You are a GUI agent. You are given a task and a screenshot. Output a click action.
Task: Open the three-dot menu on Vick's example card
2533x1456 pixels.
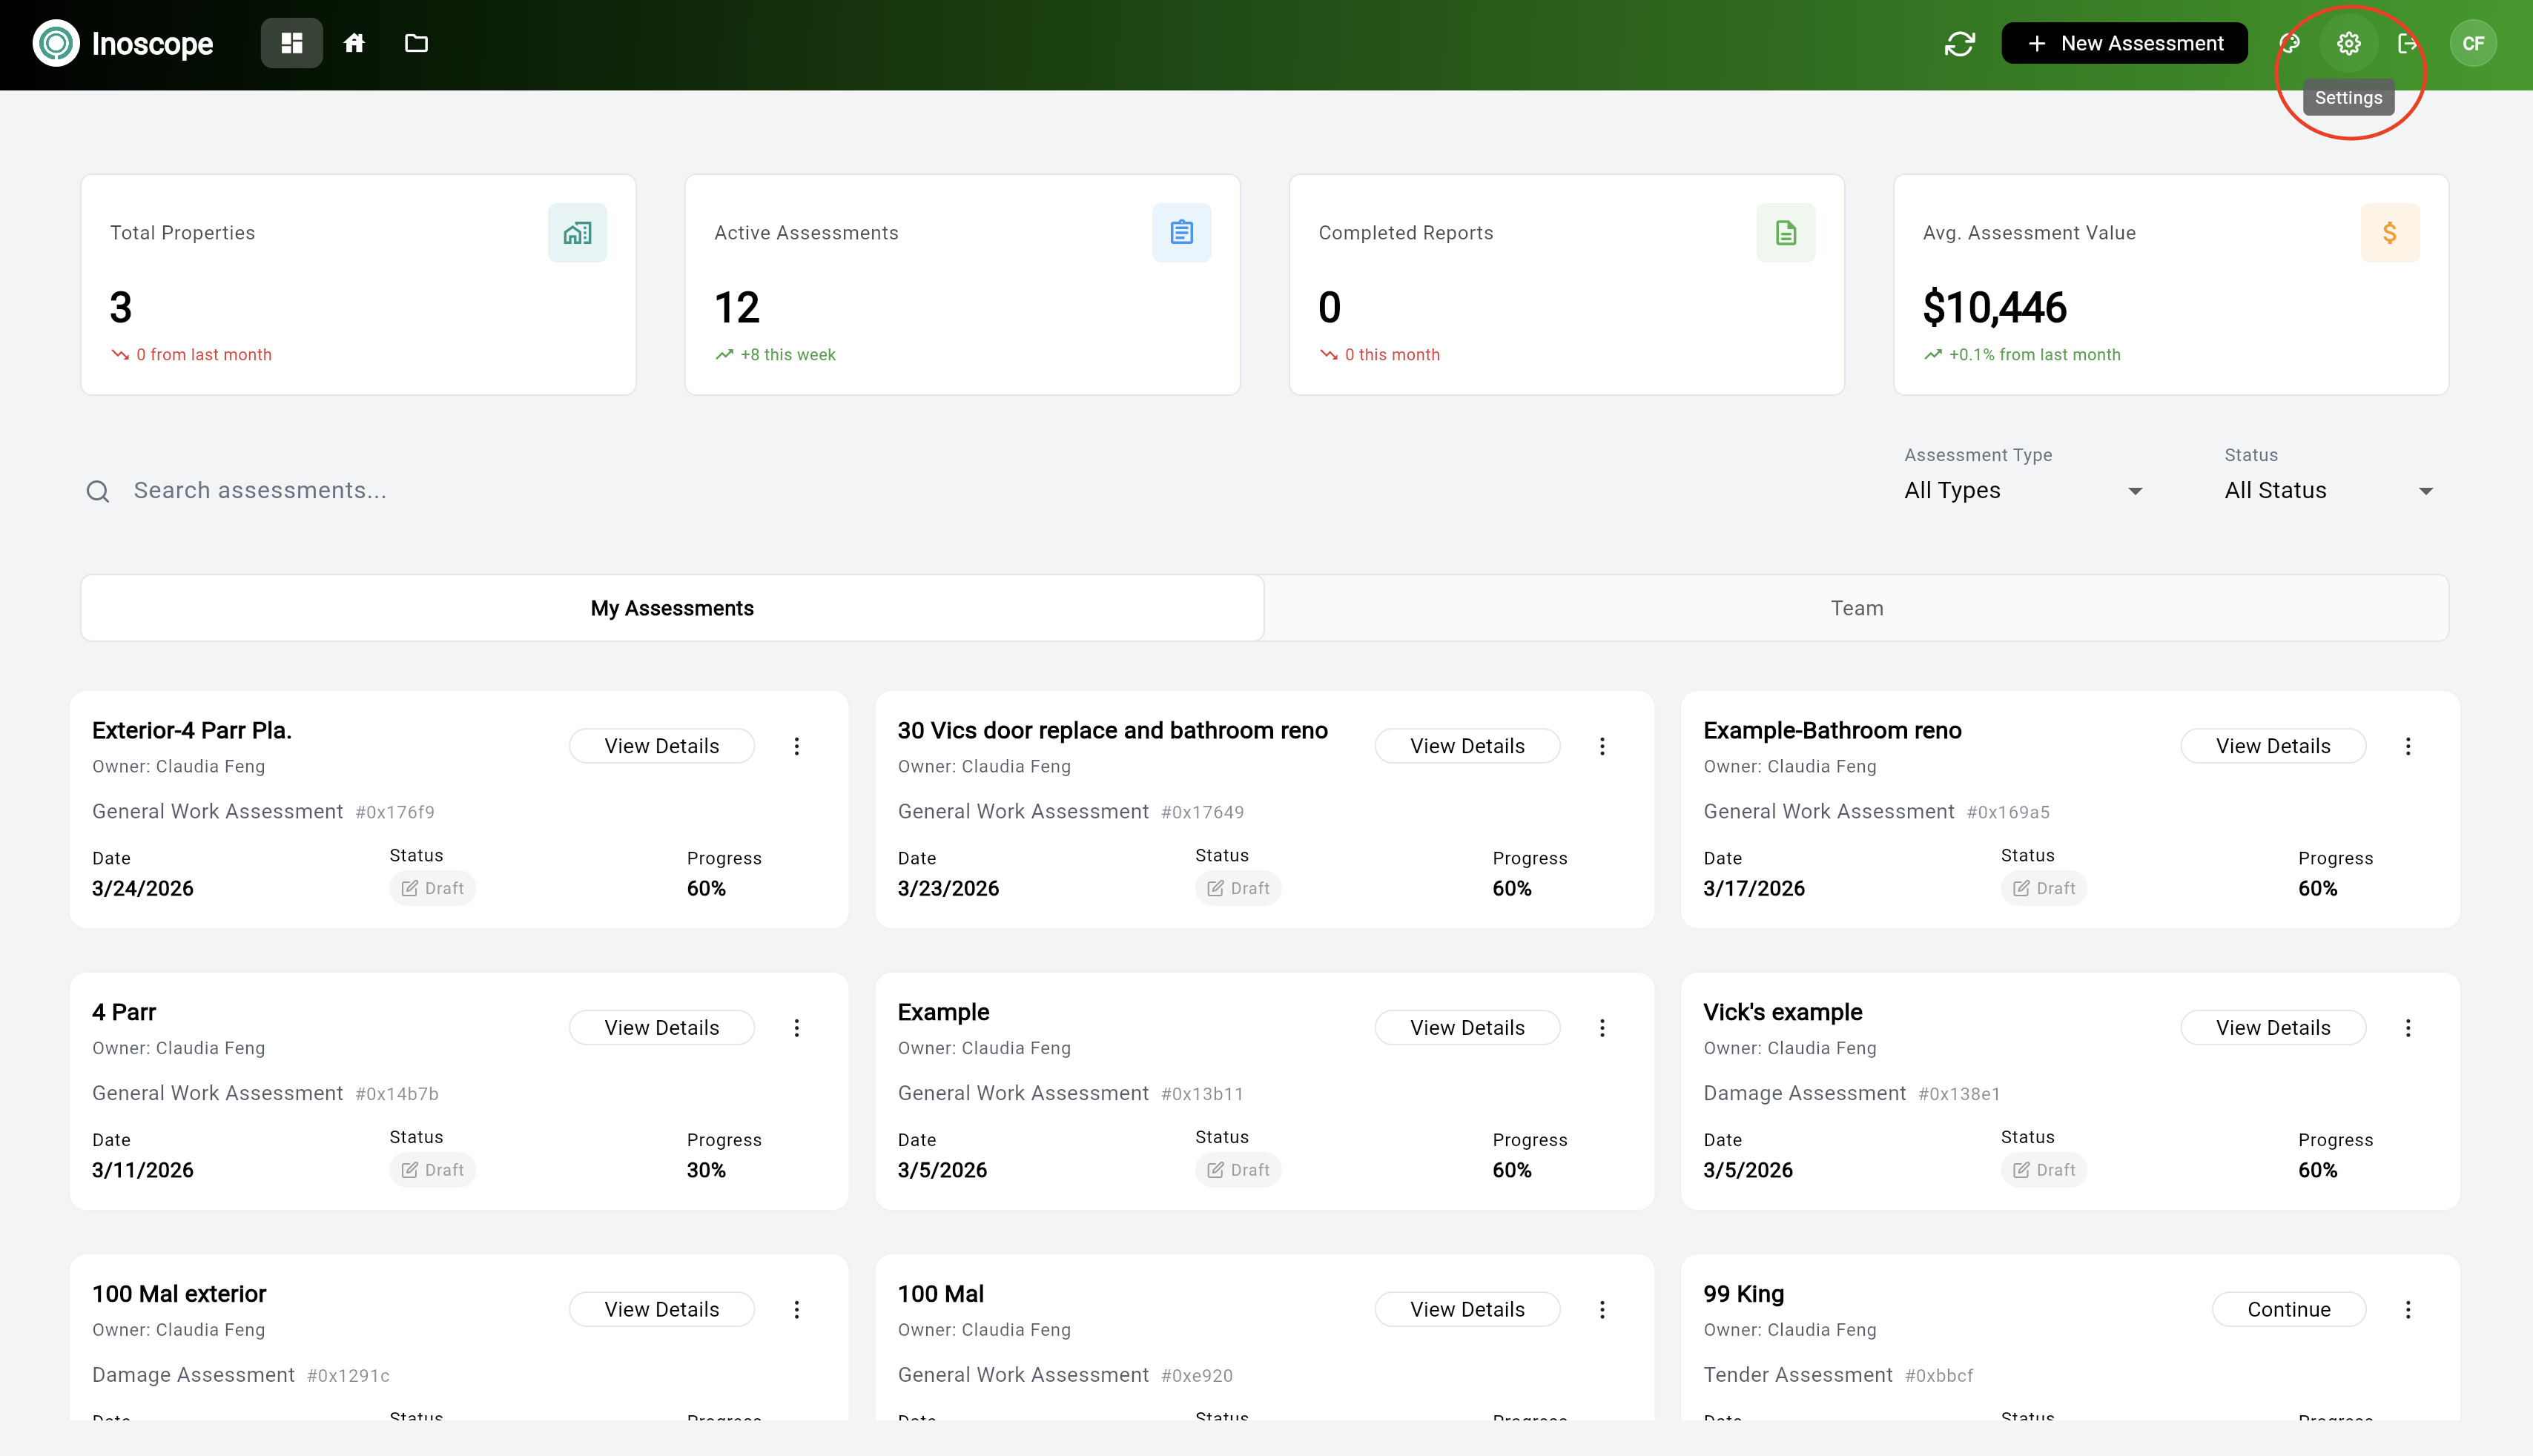[2409, 1027]
